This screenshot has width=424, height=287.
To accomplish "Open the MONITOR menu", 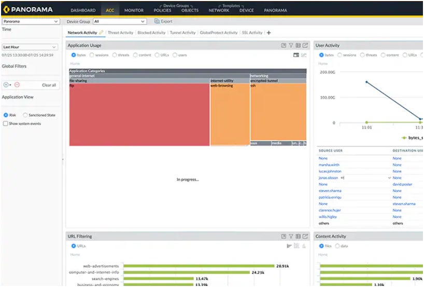I will pyautogui.click(x=134, y=10).
